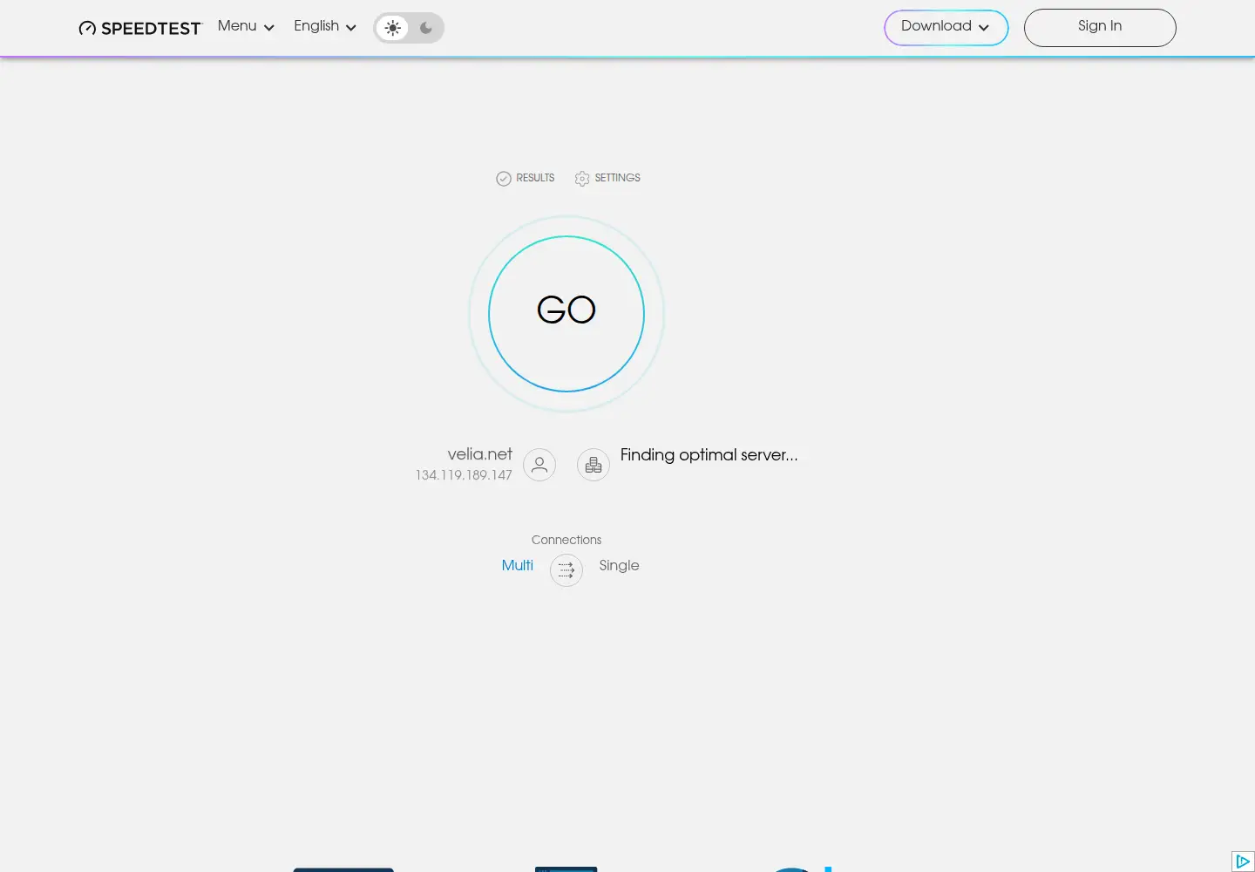1255x872 pixels.
Task: Select Multi connections mode
Action: [x=518, y=565]
